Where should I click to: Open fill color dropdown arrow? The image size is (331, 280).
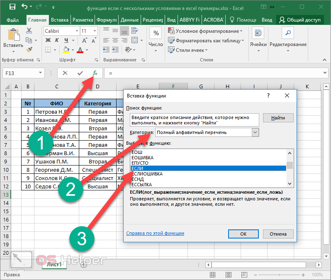click(73, 50)
